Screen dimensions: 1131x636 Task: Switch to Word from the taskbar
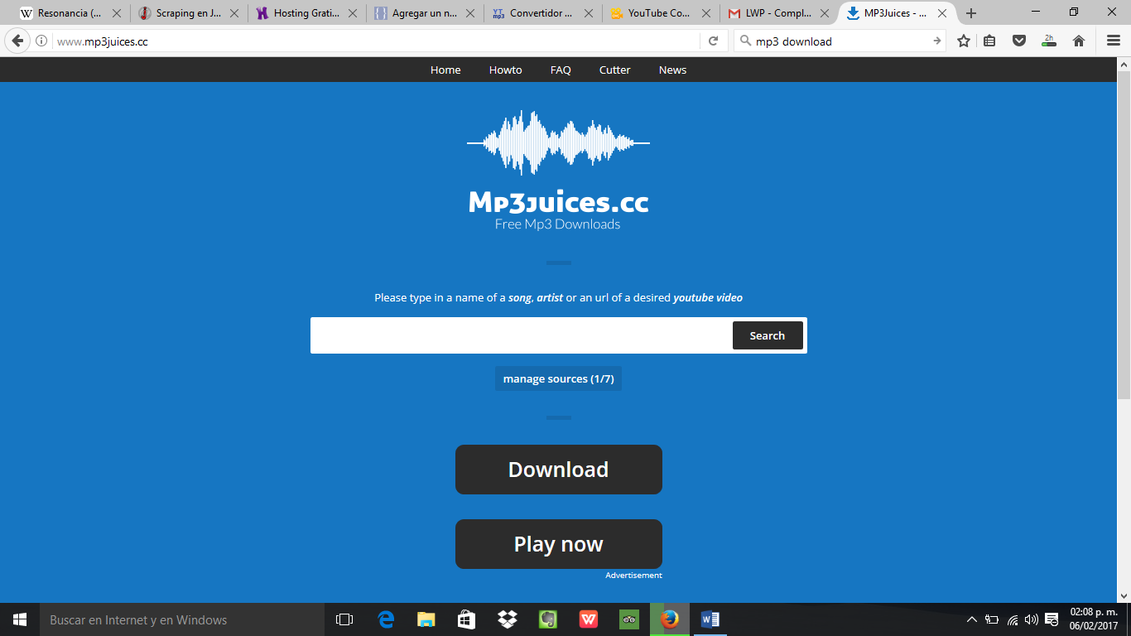click(x=710, y=619)
